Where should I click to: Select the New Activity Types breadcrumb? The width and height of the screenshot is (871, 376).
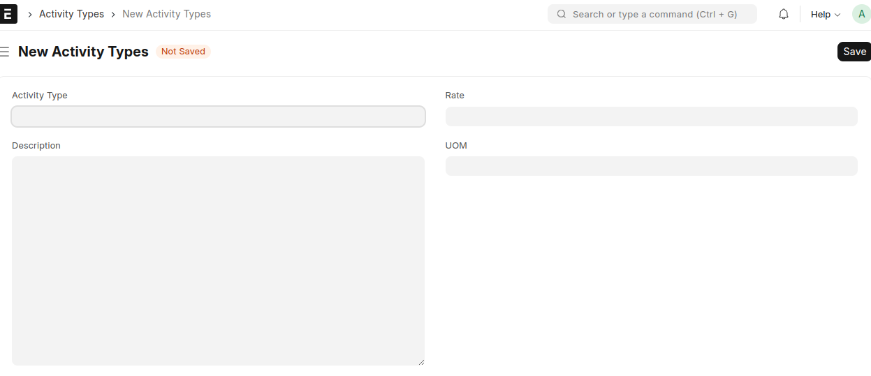pyautogui.click(x=166, y=14)
